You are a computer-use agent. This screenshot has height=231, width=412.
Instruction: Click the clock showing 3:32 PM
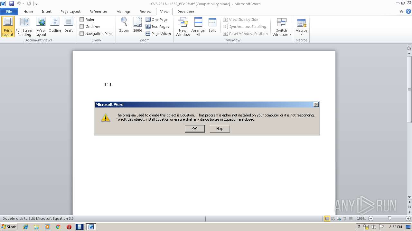pos(395,227)
